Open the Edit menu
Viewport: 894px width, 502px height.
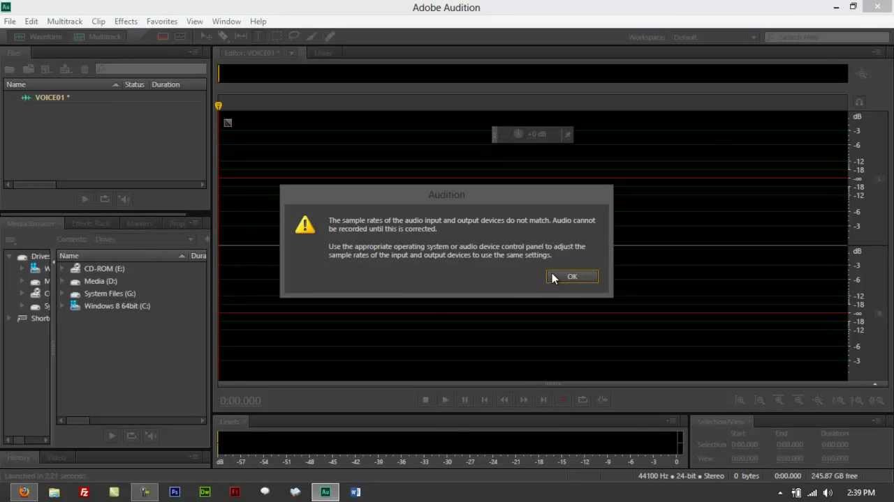point(31,22)
